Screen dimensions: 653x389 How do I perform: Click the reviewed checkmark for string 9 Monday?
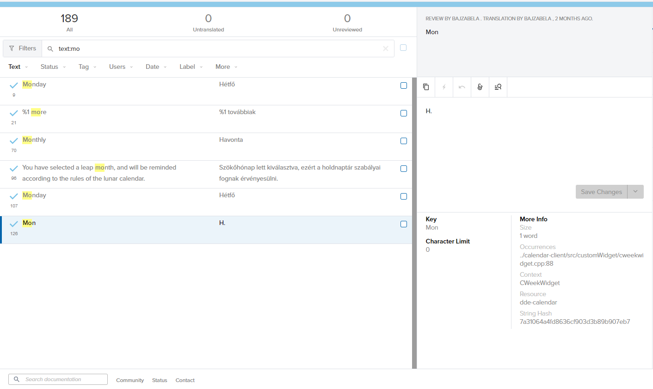click(14, 85)
